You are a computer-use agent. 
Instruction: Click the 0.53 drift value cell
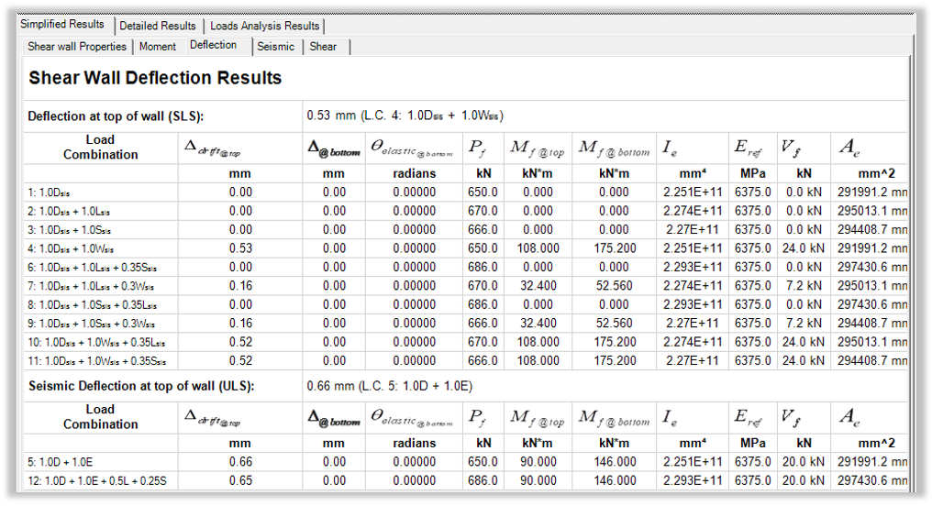pos(239,248)
